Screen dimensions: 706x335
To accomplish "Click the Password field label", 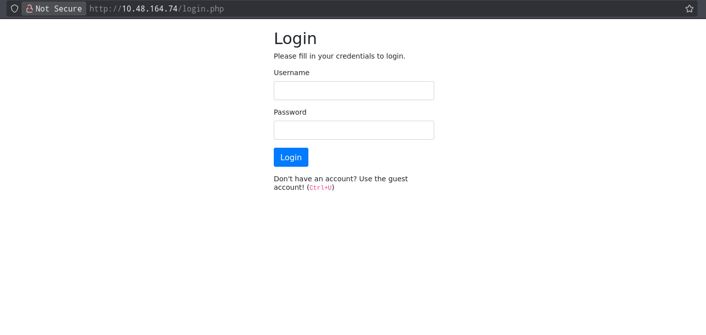I will [290, 112].
